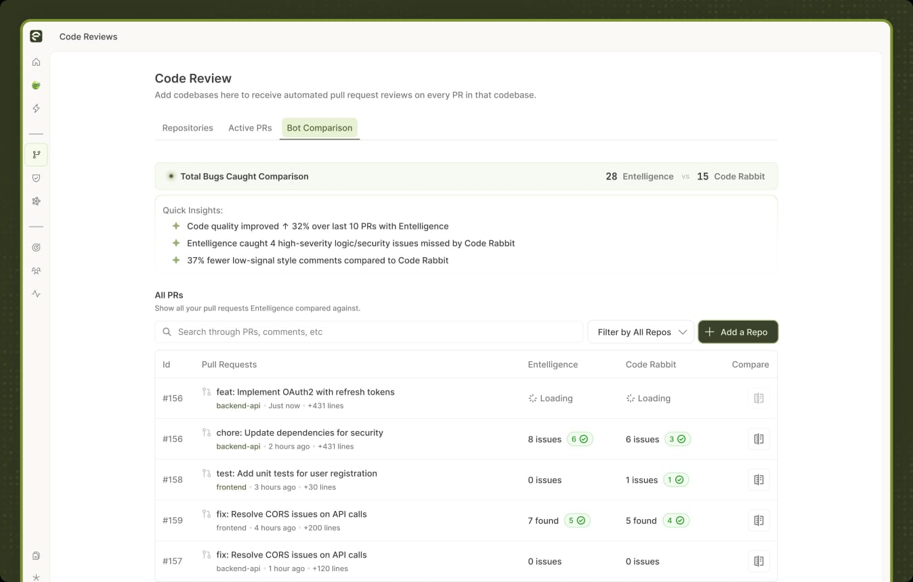Viewport: 913px width, 582px height.
Task: Click the dot icon beside Total Bugs Caught
Action: coord(171,176)
